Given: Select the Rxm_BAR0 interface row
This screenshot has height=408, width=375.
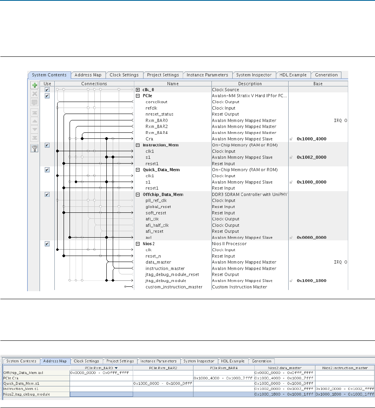Looking at the screenshot, I should pos(157,120).
